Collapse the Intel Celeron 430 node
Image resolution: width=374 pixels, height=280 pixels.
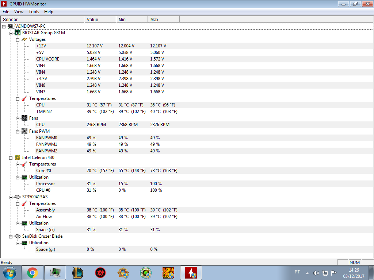point(11,157)
